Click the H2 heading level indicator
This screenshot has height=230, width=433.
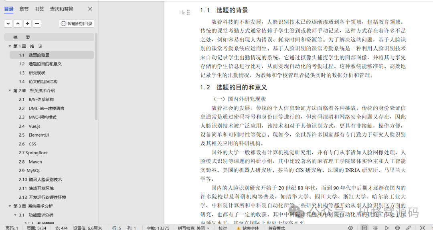(182, 12)
